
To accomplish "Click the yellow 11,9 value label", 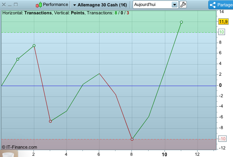I will click(223, 22).
